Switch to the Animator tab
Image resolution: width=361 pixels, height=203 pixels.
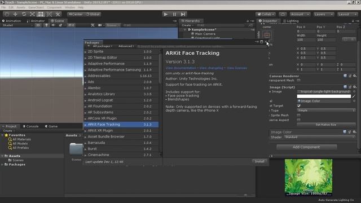tap(36, 21)
